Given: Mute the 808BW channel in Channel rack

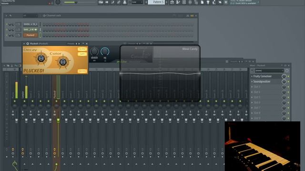Looking at the screenshot, I should tap(7, 24).
